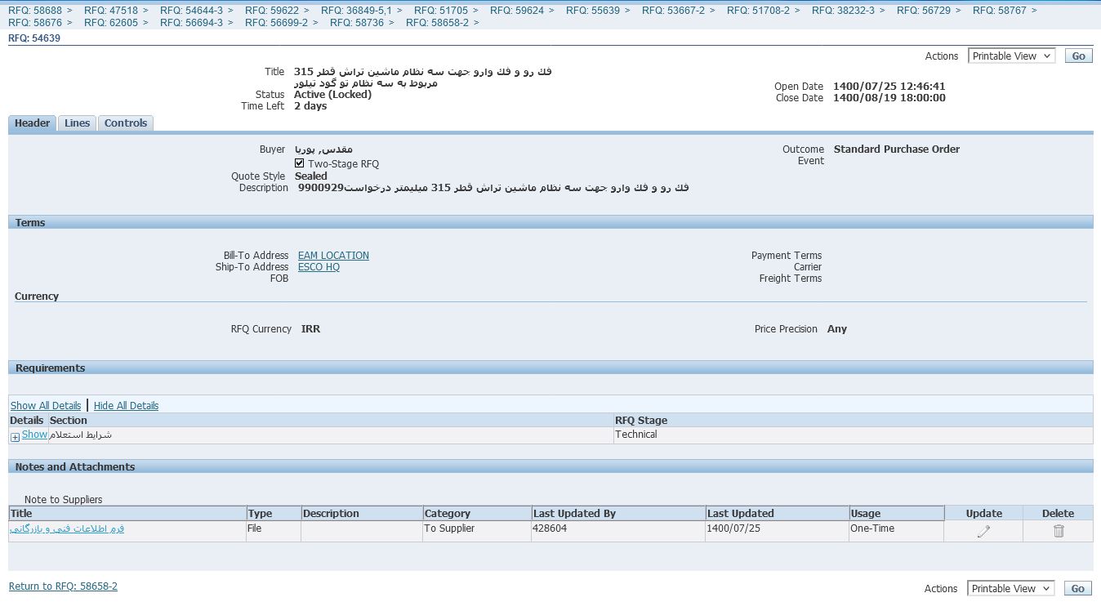Go to breadcrumb RFQ: 38232-3

(843, 11)
